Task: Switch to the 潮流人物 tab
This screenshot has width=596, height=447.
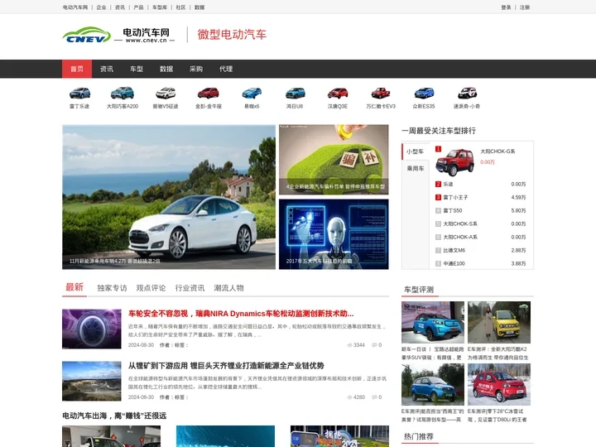Action: click(x=228, y=288)
